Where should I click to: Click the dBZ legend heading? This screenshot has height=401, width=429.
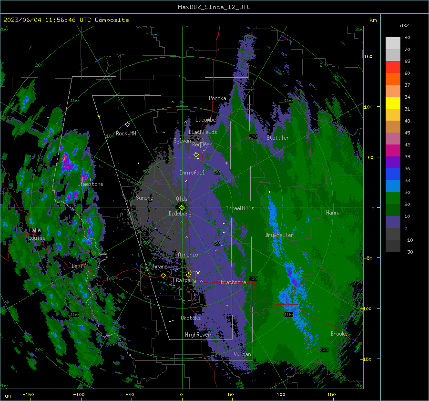[x=404, y=25]
